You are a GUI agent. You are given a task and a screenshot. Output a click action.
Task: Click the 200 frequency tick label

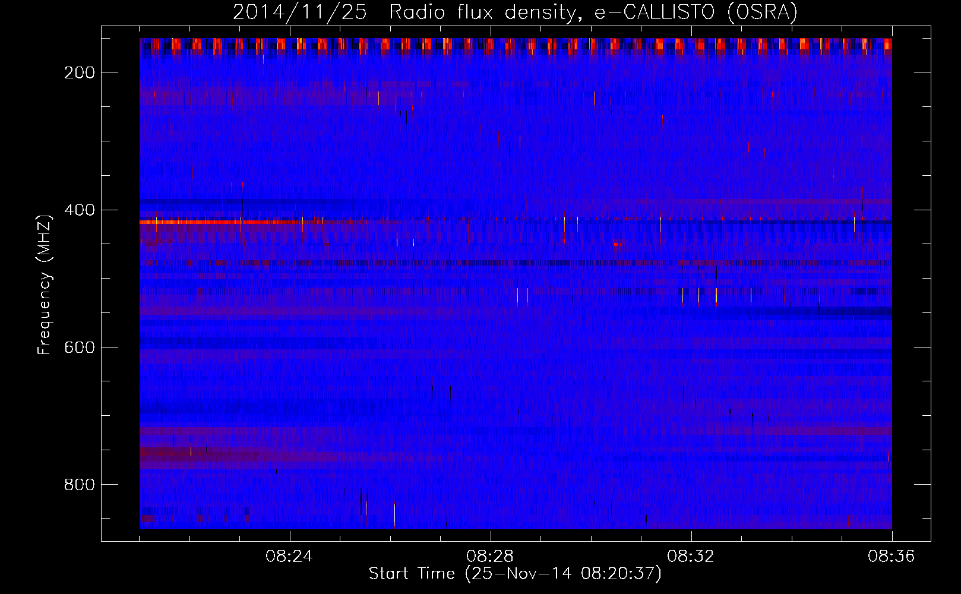[80, 72]
